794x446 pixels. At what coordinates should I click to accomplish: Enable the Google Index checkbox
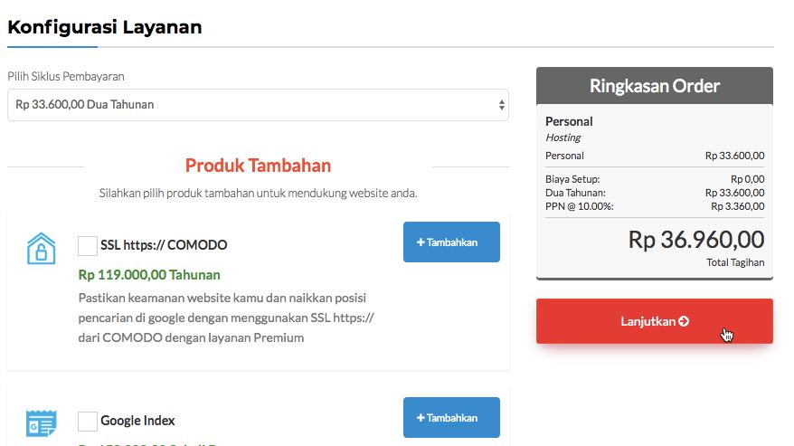(x=88, y=421)
